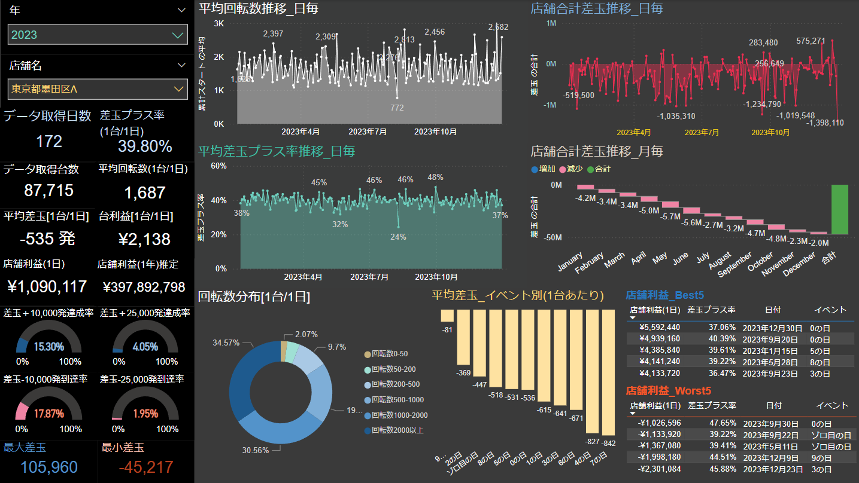Expand the 年 slicer header chevron
This screenshot has height=483, width=859.
181,10
